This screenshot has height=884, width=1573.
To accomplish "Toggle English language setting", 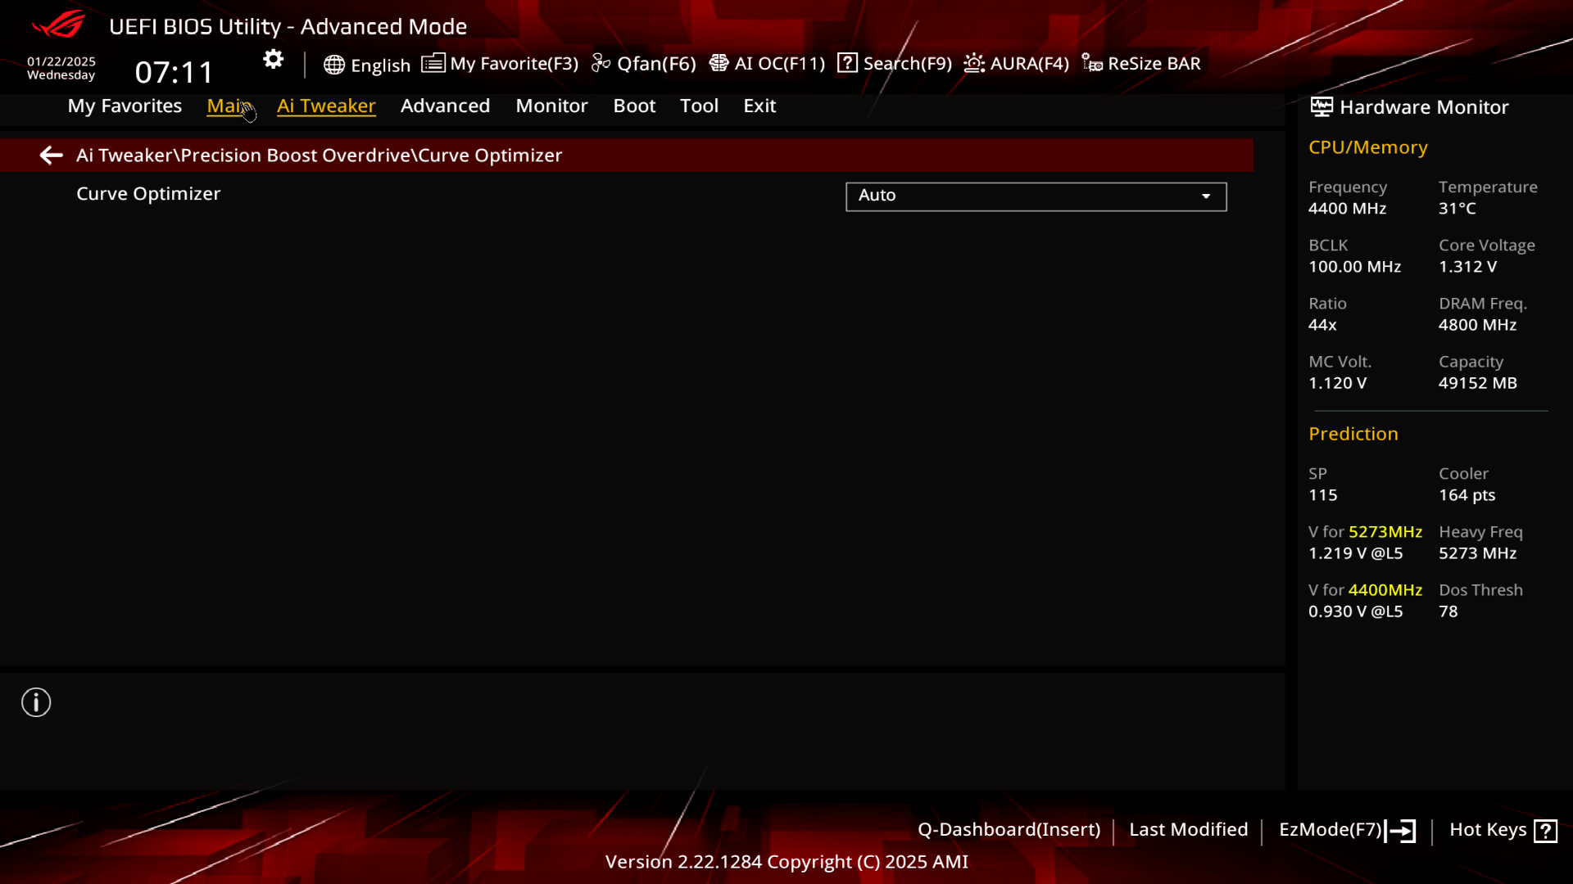I will pos(367,62).
